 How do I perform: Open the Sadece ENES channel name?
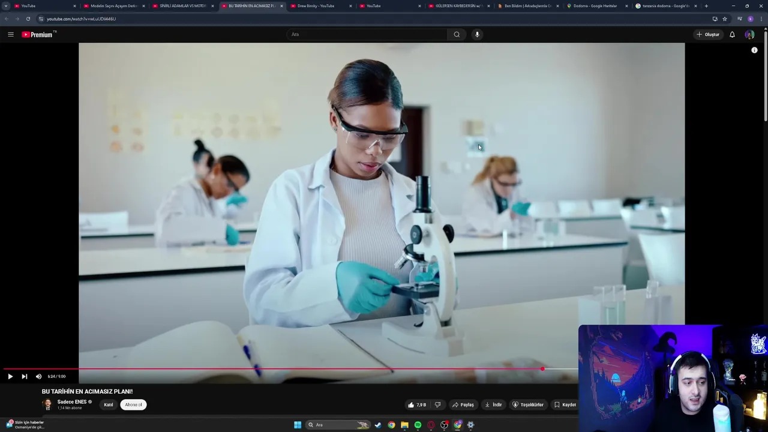72,402
